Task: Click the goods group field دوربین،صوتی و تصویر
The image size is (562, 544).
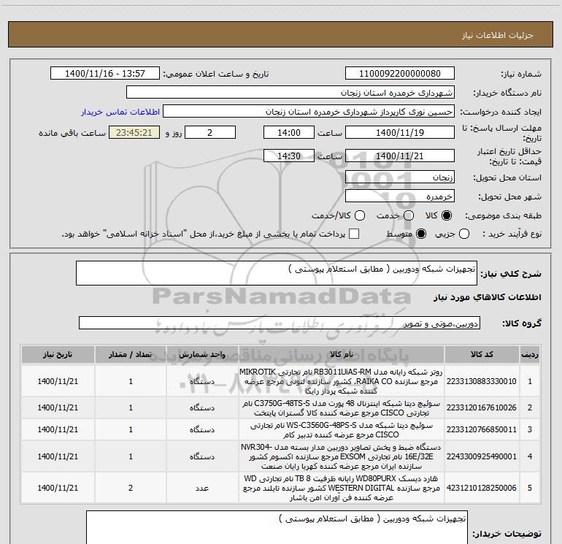Action: pos(280,323)
